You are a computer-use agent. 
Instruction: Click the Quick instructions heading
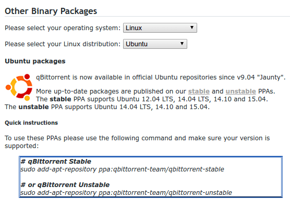pyautogui.click(x=31, y=123)
